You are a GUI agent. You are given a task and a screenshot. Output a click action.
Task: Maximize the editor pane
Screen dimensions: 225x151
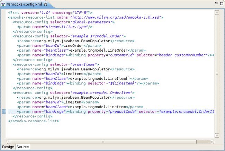pyautogui.click(x=222, y=3)
